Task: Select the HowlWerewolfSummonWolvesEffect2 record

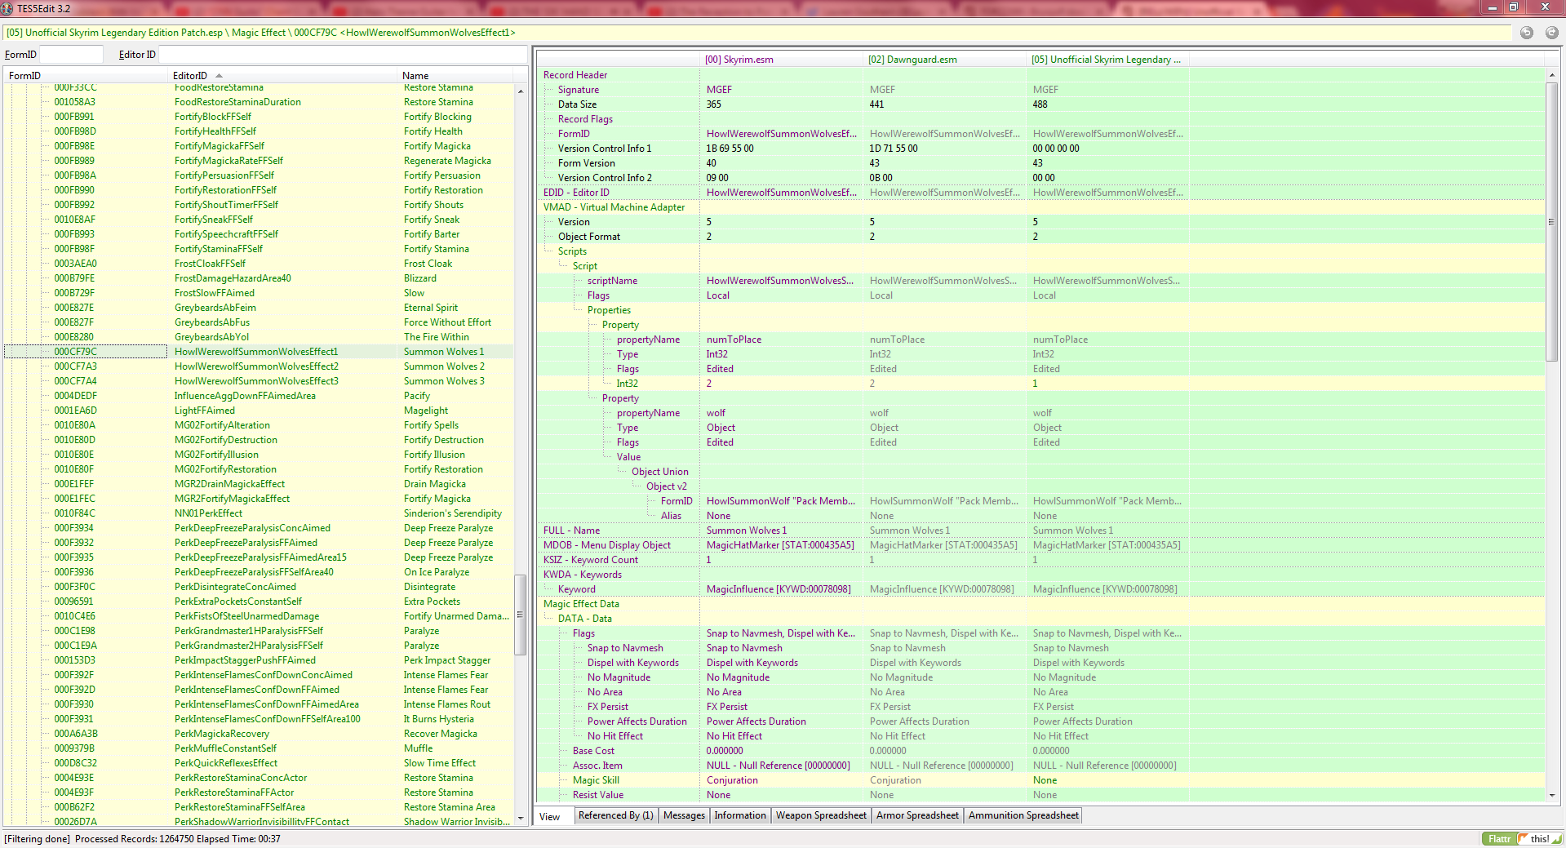Action: pyautogui.click(x=256, y=366)
